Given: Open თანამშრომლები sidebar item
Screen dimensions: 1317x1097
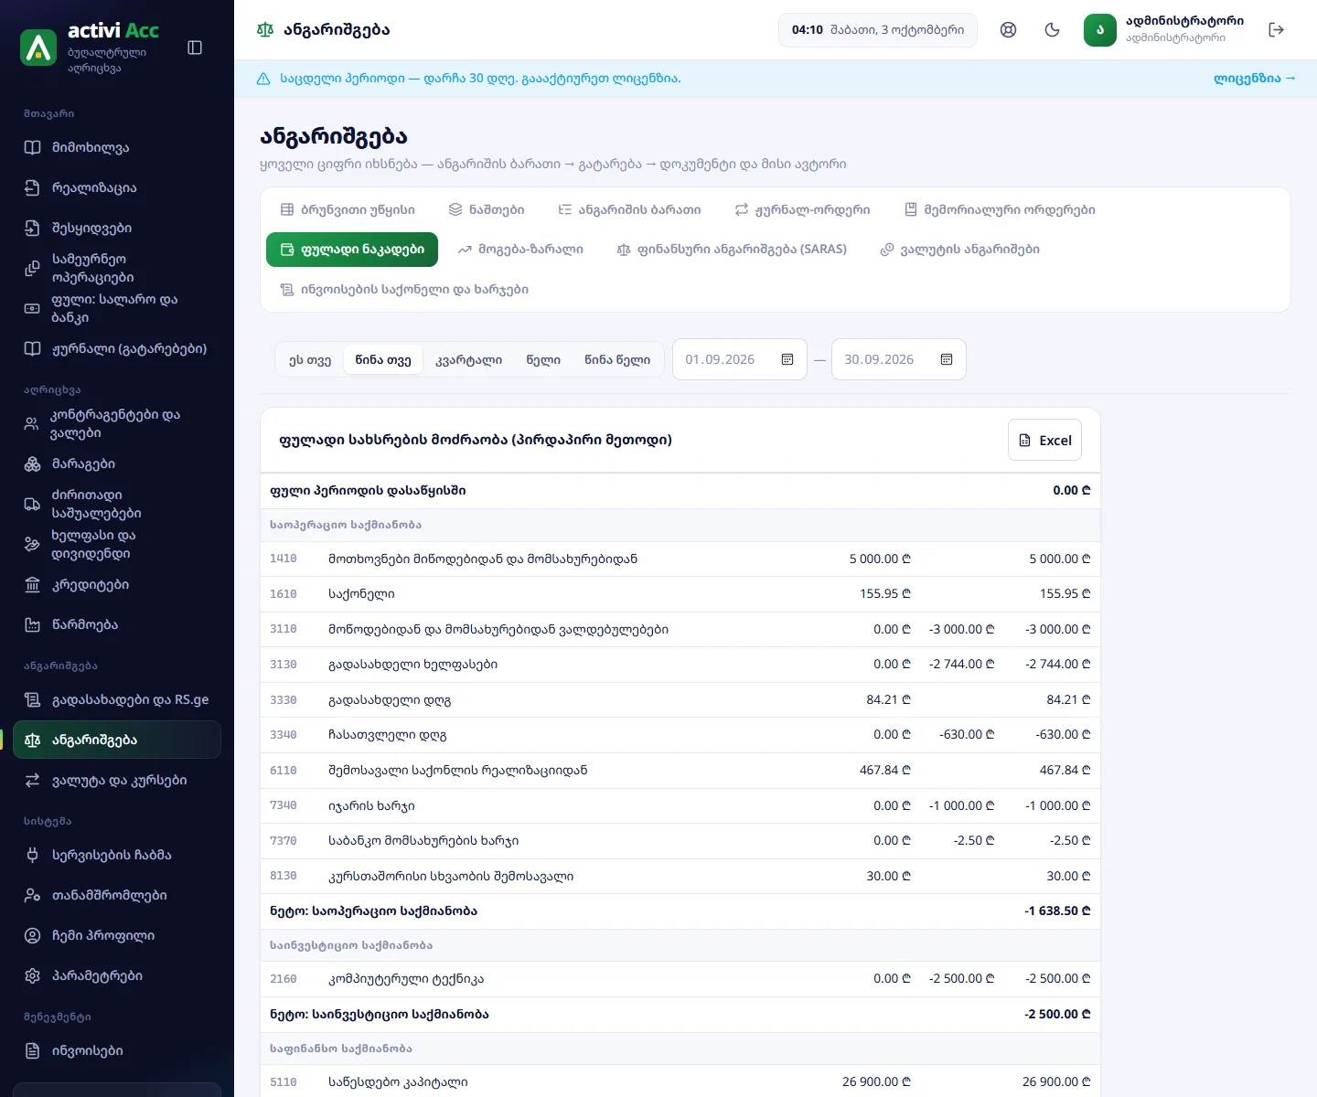Looking at the screenshot, I should coord(117,895).
